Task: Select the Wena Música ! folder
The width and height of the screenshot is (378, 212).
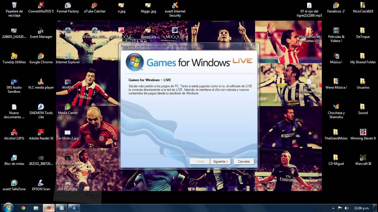Action: tap(336, 84)
